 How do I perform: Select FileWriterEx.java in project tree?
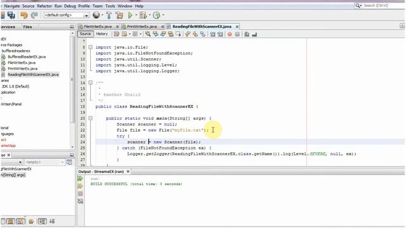(22, 63)
